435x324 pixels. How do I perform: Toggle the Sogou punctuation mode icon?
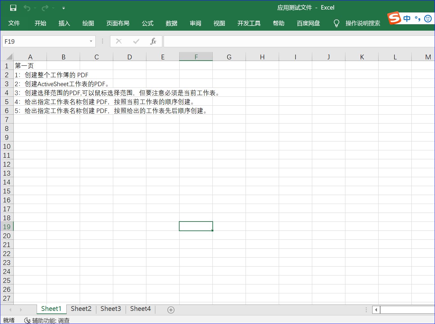(x=417, y=19)
